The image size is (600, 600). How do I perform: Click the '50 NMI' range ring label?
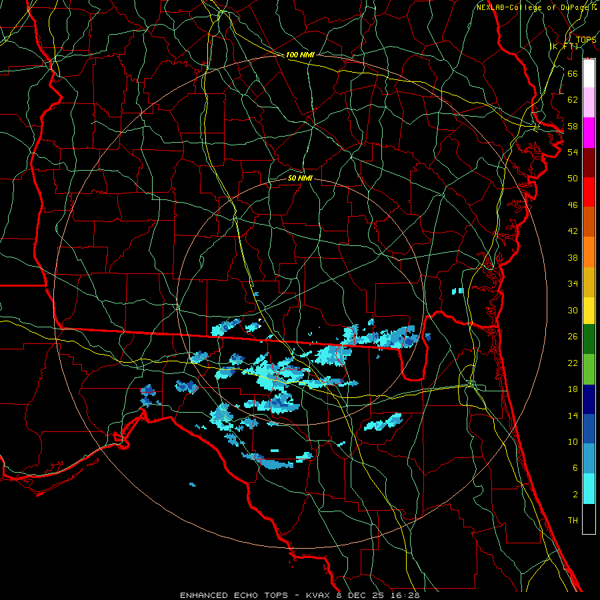[300, 178]
